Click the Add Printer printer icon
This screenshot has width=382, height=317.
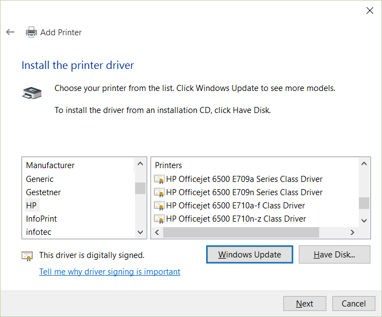31,32
